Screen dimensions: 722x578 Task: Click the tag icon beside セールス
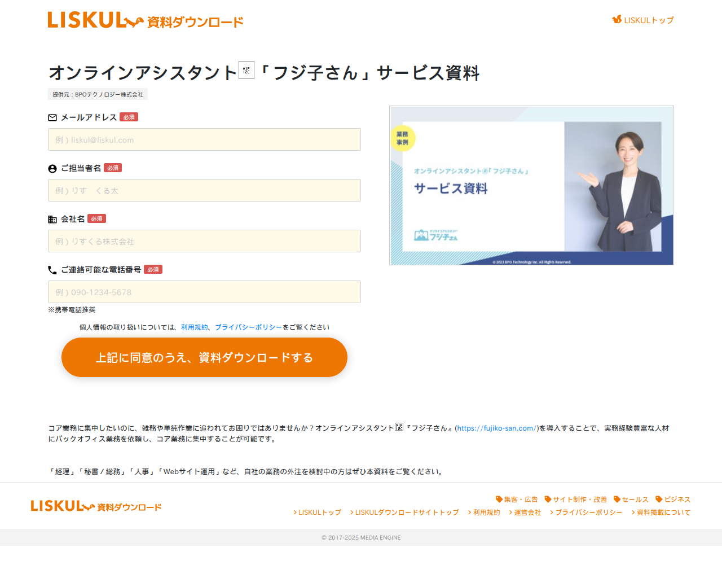pyautogui.click(x=617, y=500)
